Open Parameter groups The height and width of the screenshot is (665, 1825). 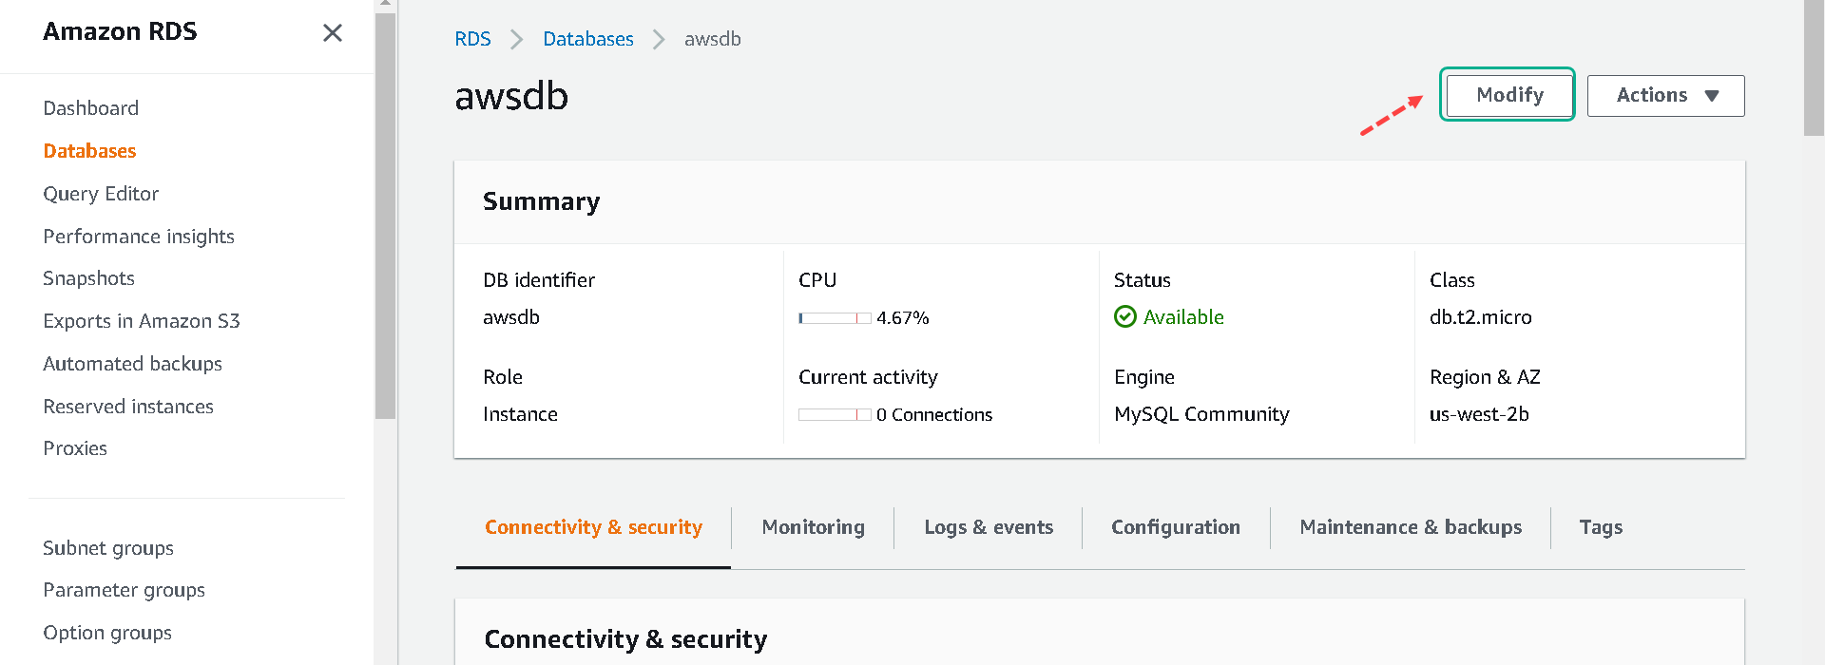coord(125,590)
